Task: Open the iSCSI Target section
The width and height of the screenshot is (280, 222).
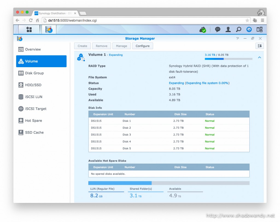Action: click(x=41, y=109)
